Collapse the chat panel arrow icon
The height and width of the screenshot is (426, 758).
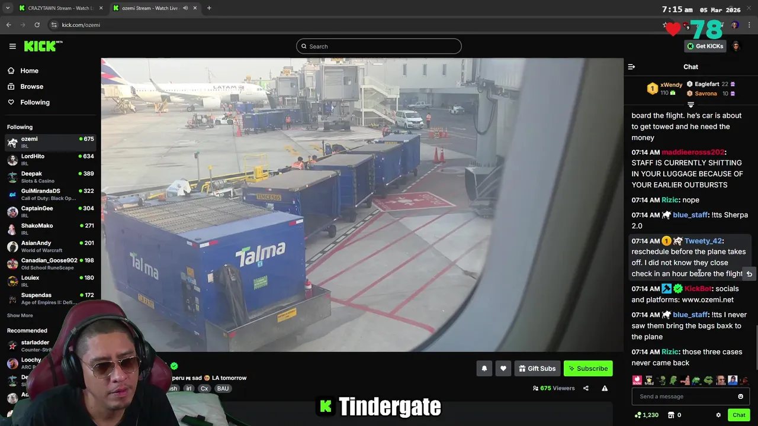coord(631,67)
